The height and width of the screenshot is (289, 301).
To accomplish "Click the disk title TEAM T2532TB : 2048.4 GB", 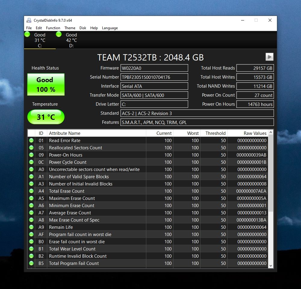I will tap(150, 57).
